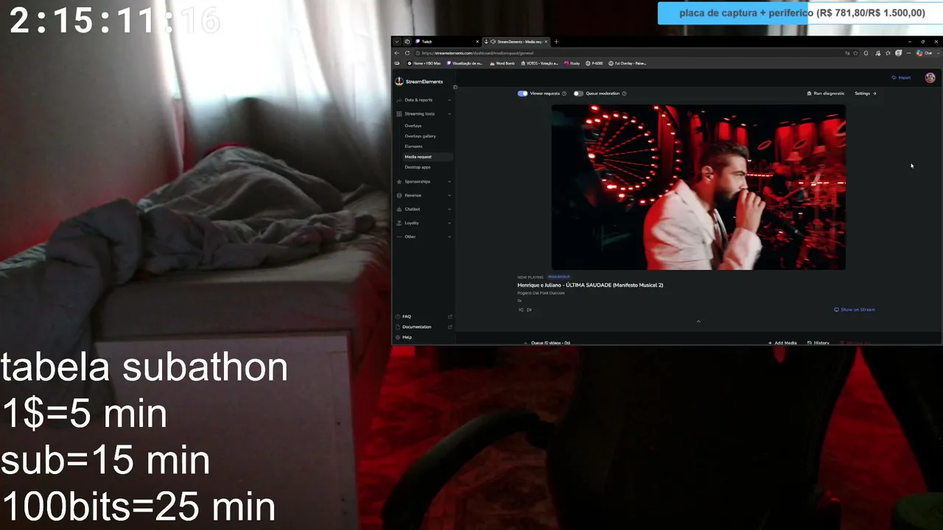The image size is (943, 530).
Task: Toggle the Viewer requests switch
Action: tap(522, 93)
